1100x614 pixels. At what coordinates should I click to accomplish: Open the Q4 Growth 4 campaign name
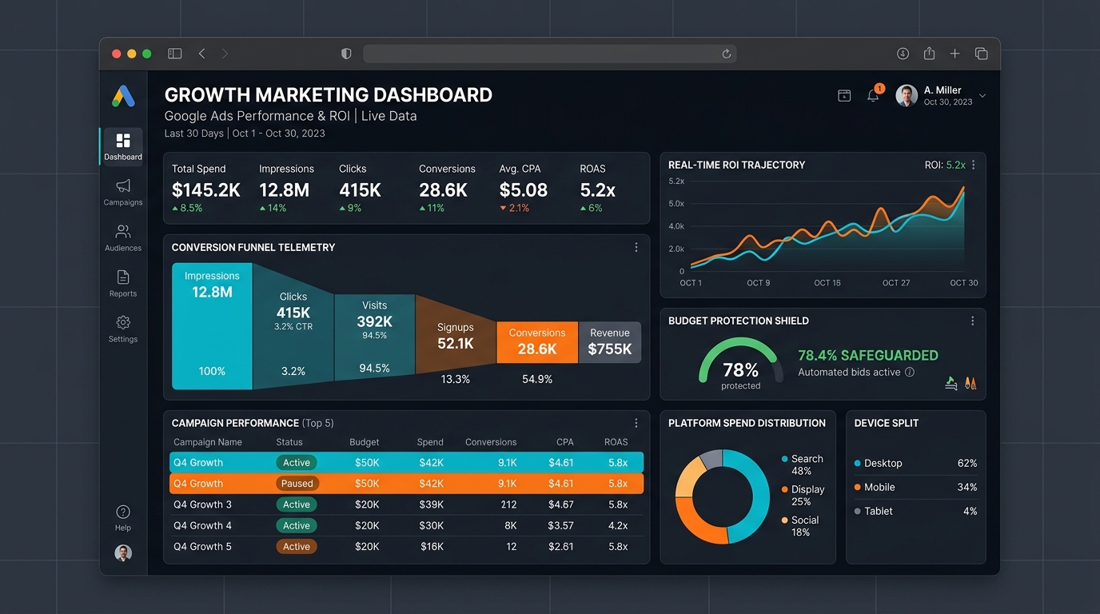202,525
